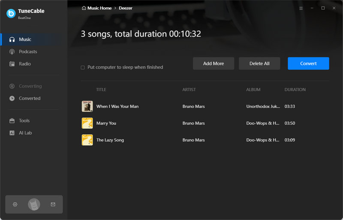Switch to Radio menu label
The width and height of the screenshot is (343, 220).
[25, 64]
